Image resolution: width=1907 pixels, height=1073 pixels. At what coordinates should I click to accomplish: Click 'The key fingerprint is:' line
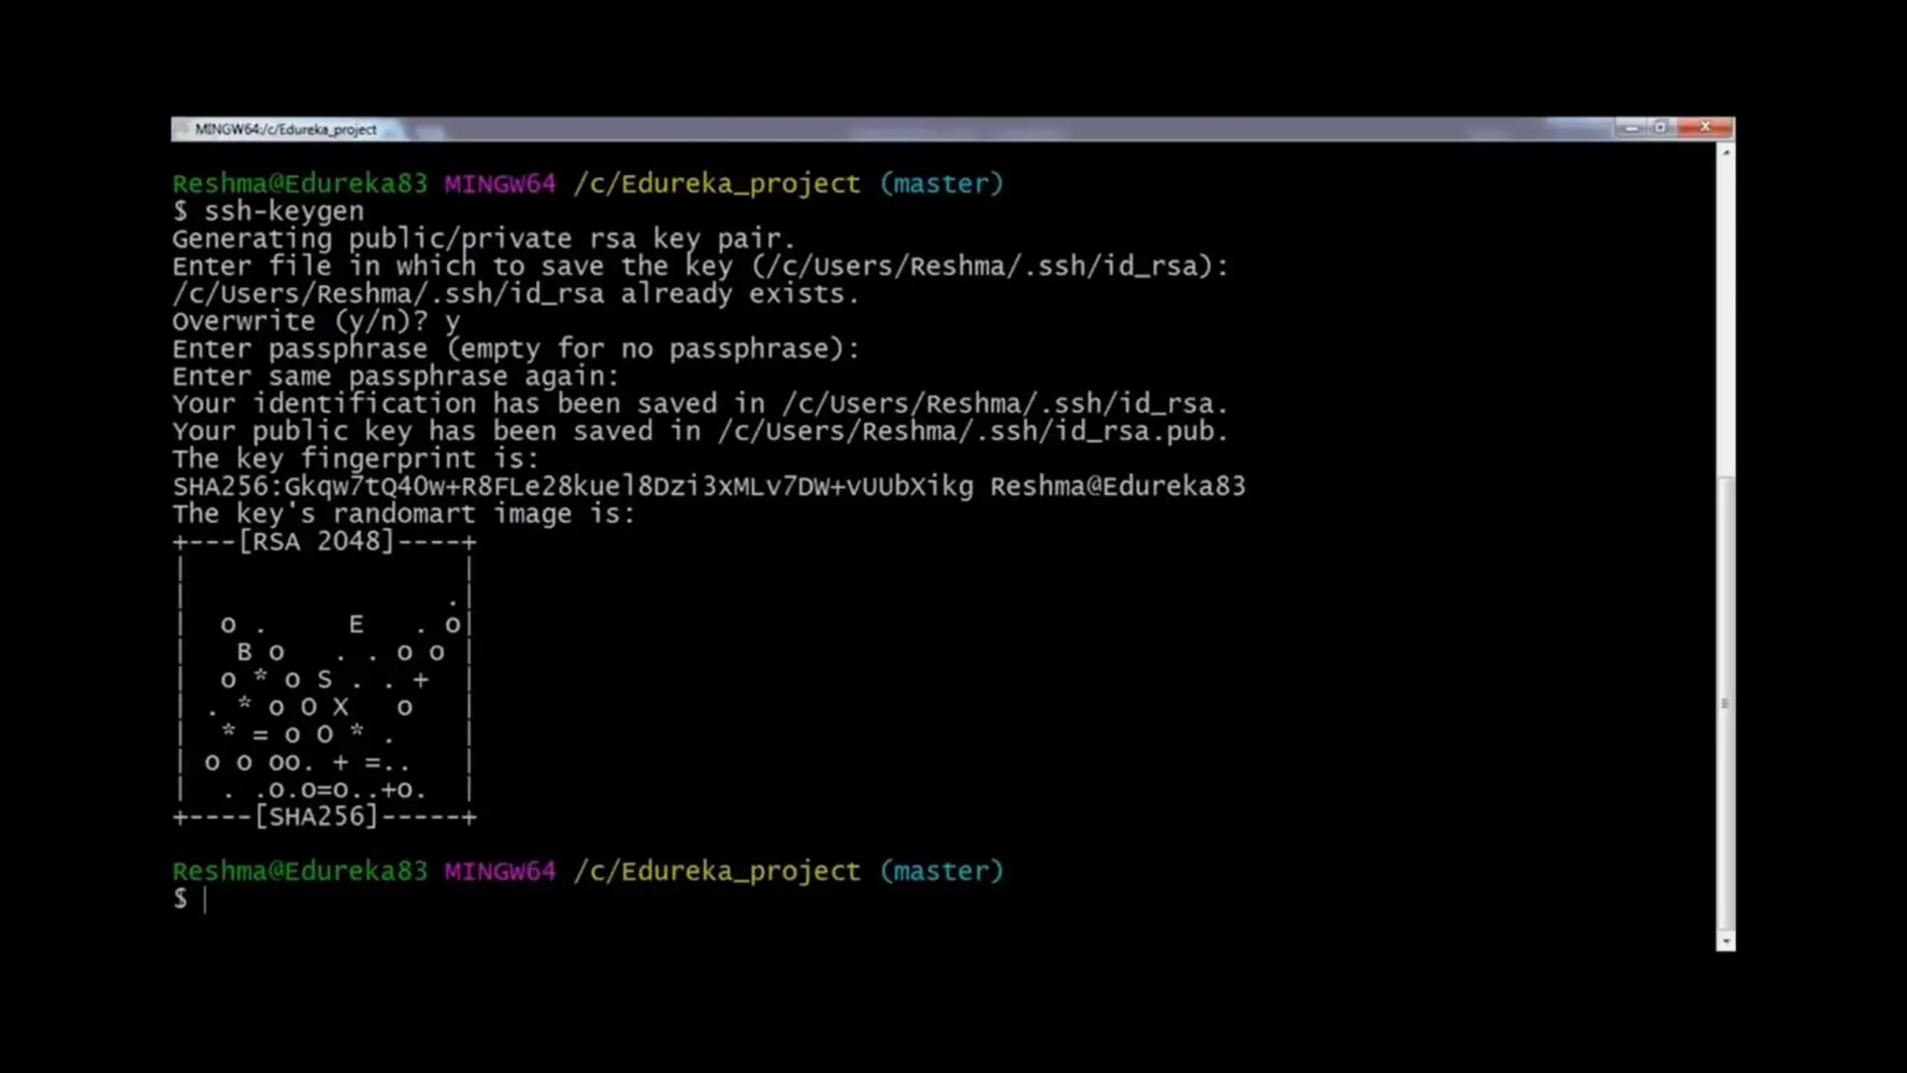pos(356,459)
